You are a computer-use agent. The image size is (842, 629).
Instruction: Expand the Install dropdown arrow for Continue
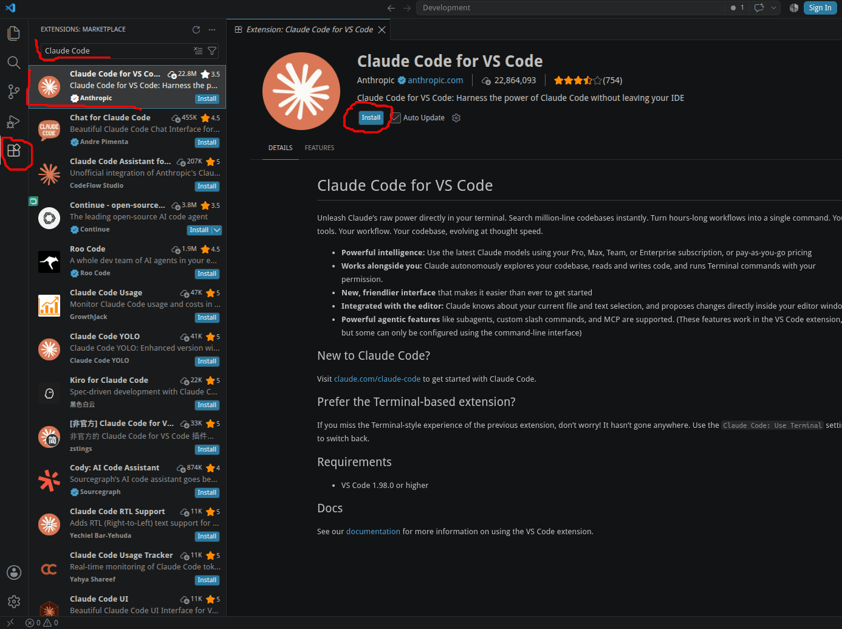pyautogui.click(x=217, y=230)
